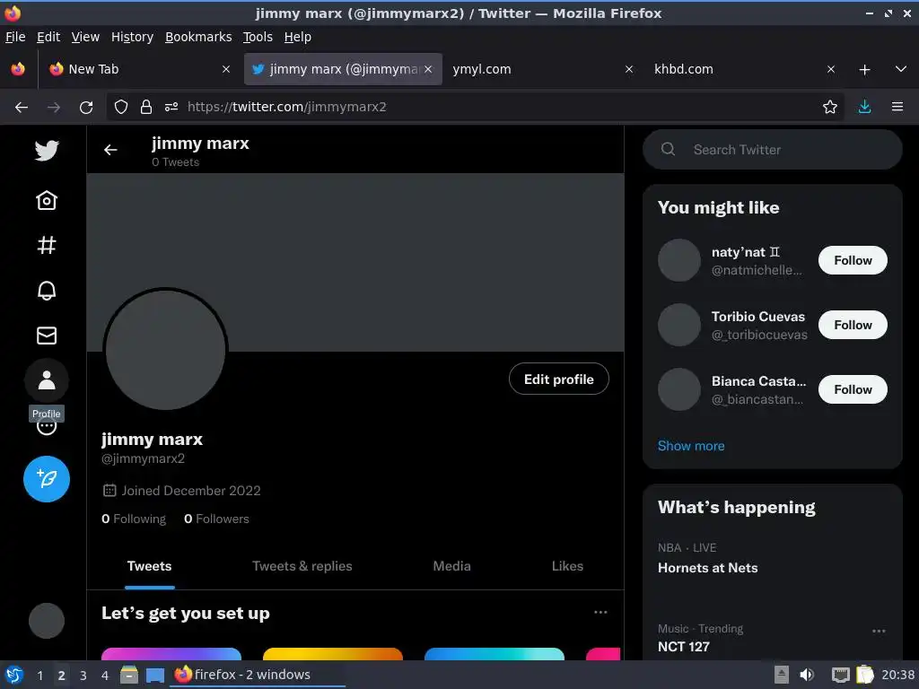This screenshot has width=919, height=689.
Task: Click the browser Back arrow
Action: 22,108
